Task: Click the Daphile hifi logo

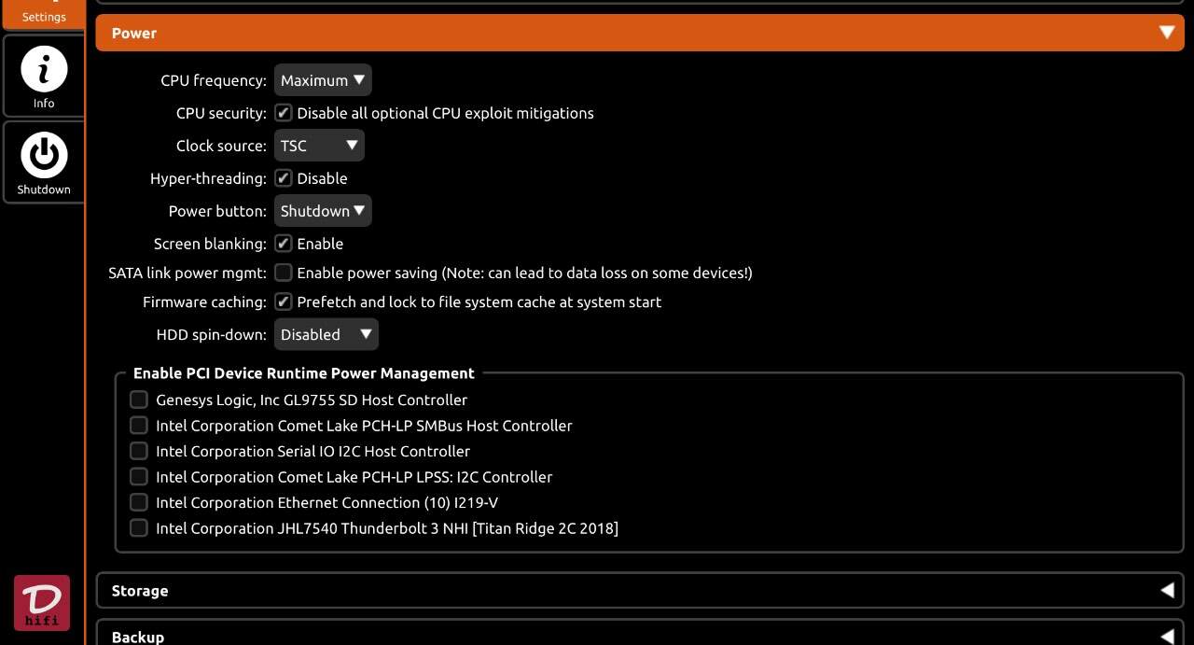Action: (42, 603)
